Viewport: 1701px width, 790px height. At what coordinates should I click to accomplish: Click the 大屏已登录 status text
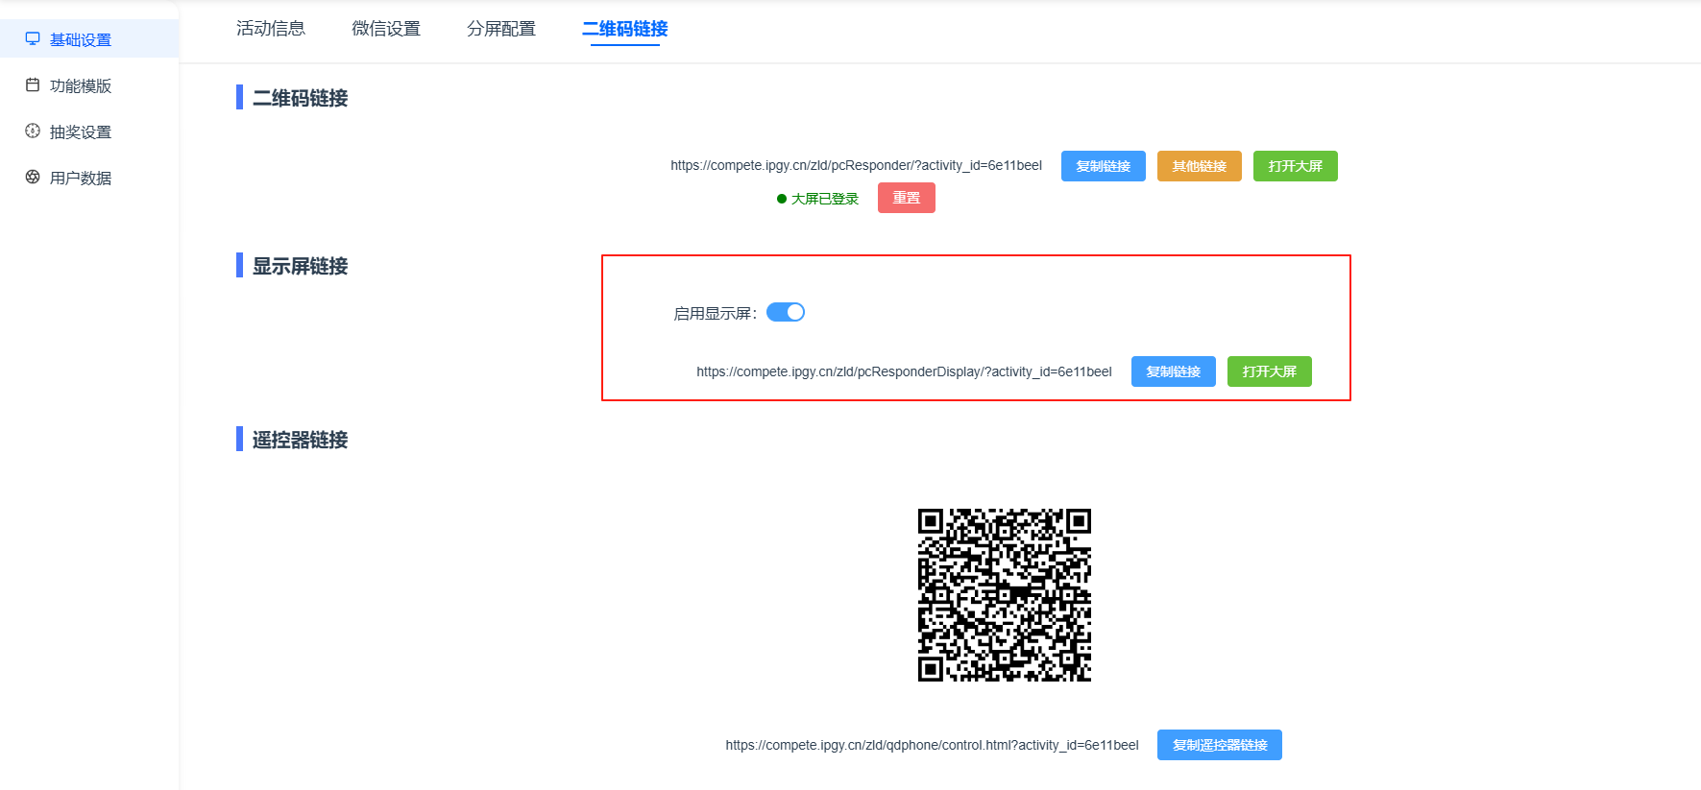coord(825,199)
